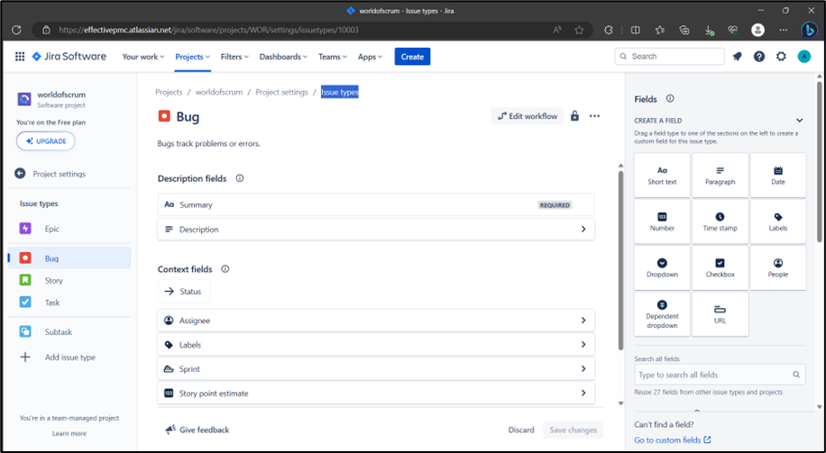Screen dimensions: 826x453
Task: Open the three-dot more actions menu
Action: [x=595, y=116]
